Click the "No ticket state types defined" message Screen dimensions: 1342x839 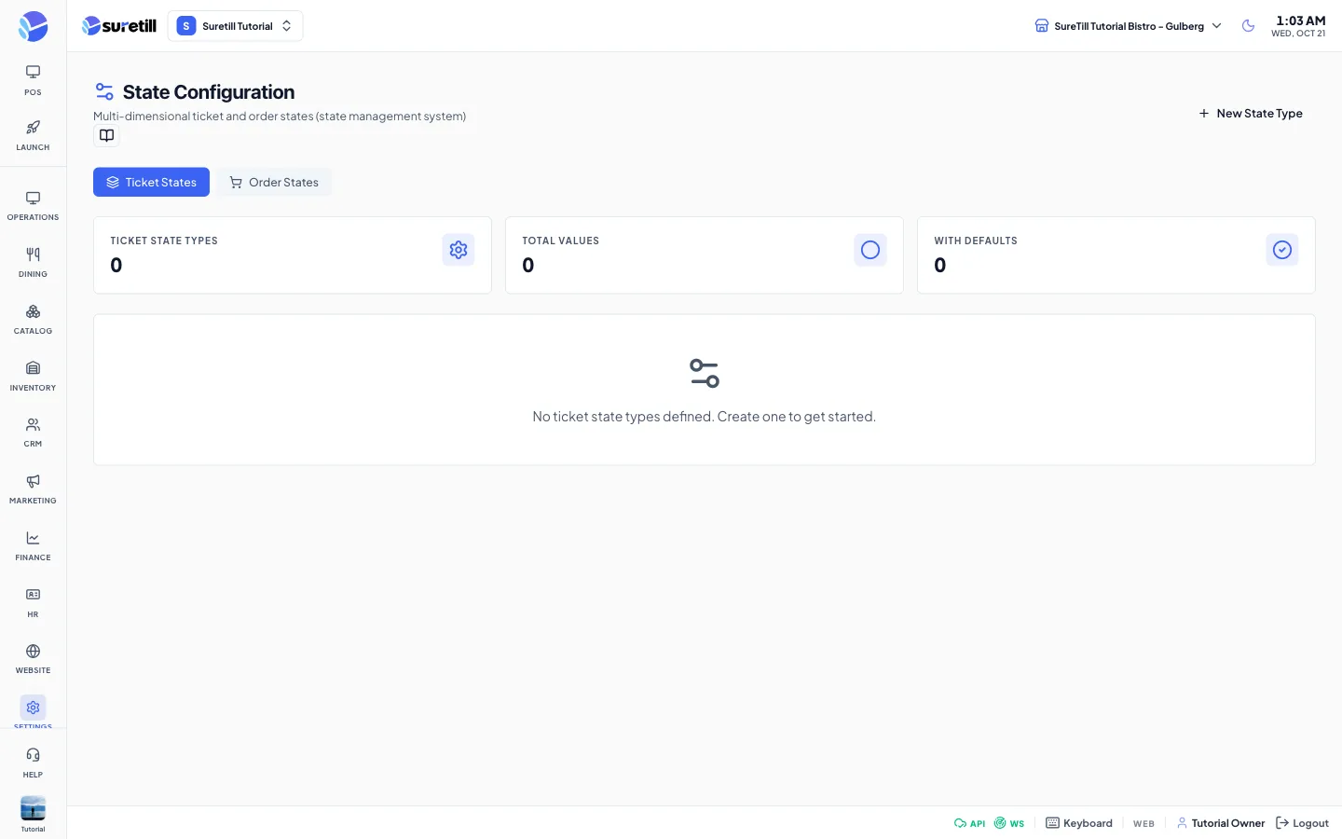[704, 417]
